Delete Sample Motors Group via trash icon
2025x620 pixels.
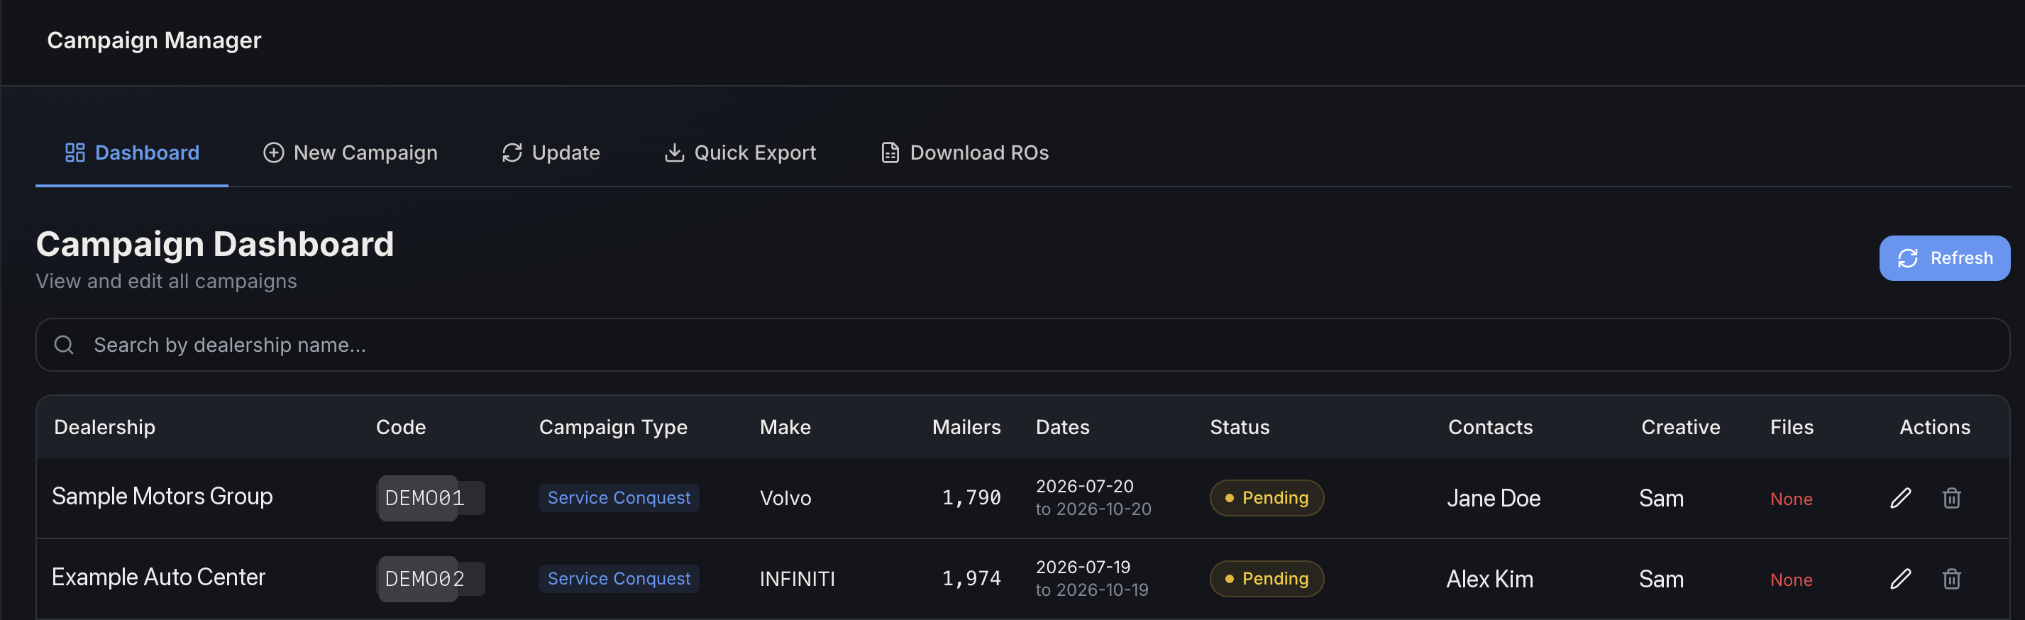(x=1951, y=498)
